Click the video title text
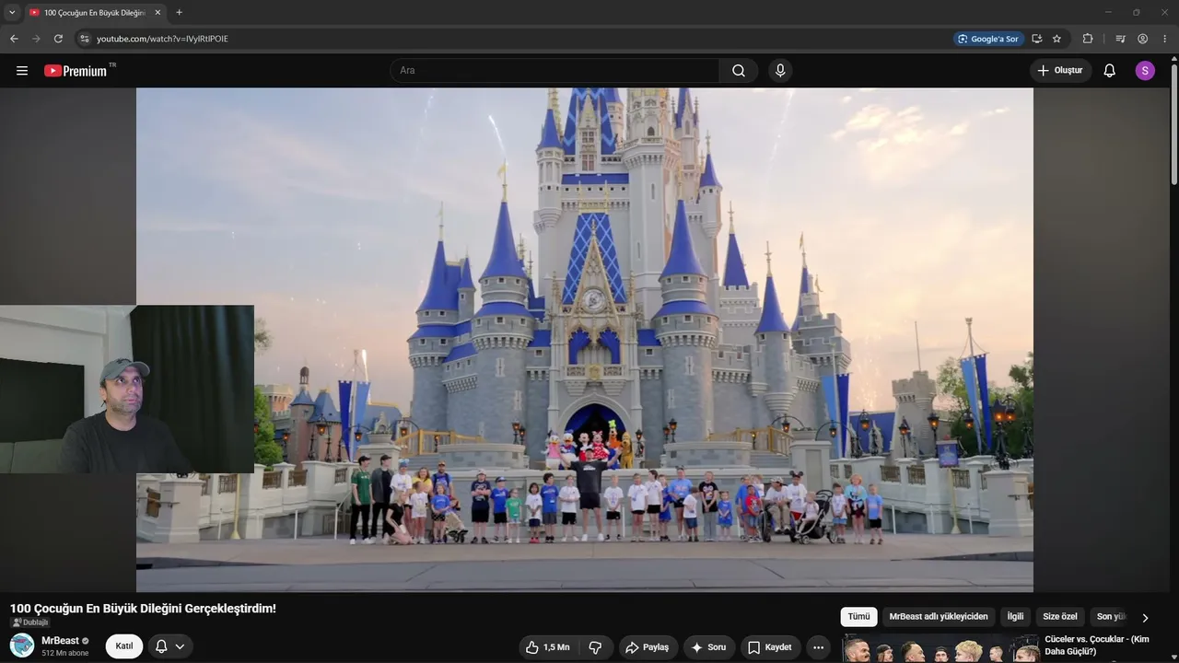Image resolution: width=1179 pixels, height=663 pixels. pos(143,609)
